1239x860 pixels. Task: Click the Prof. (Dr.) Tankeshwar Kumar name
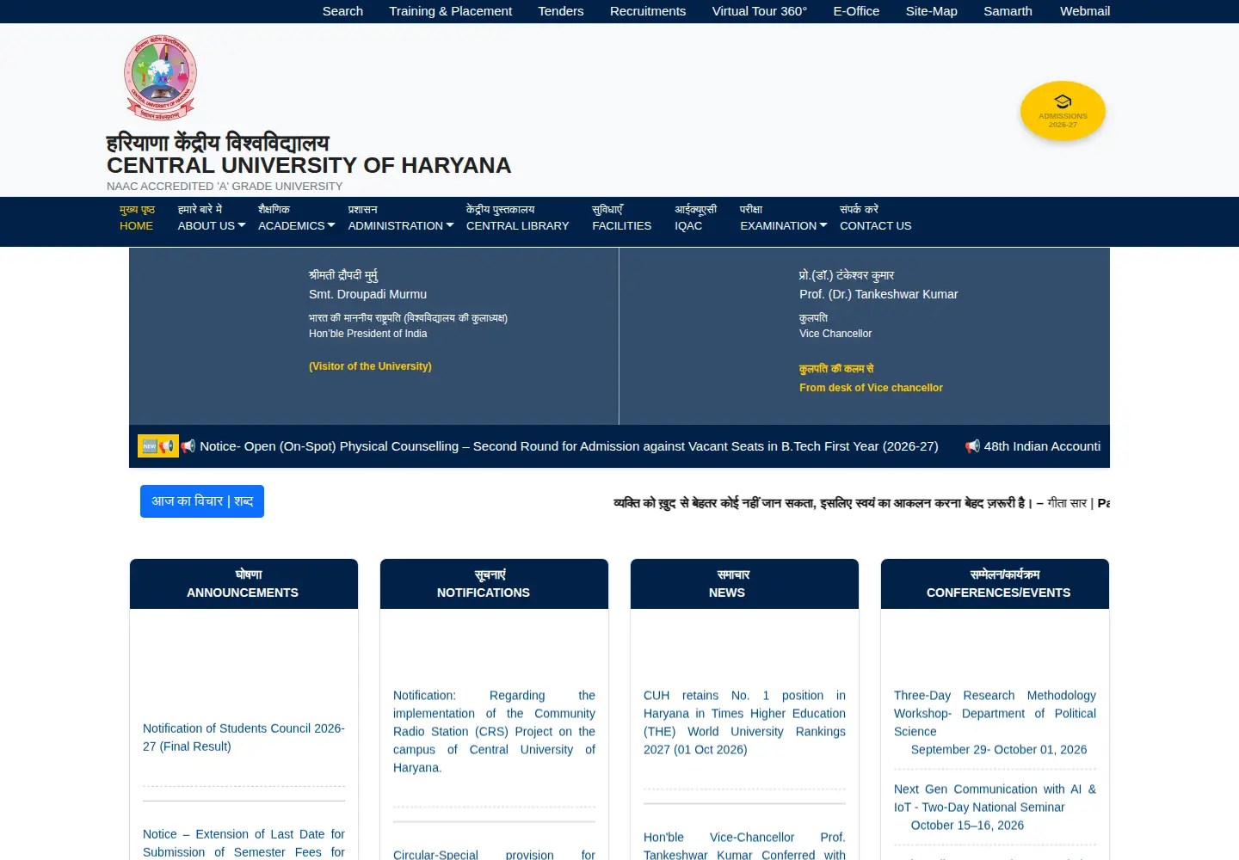878,294
